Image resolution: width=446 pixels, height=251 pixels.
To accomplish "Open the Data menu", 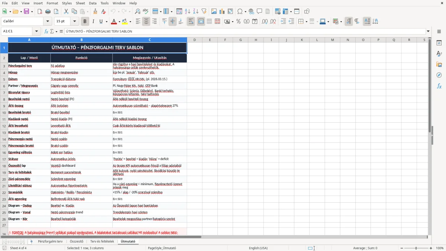I will [93, 3].
